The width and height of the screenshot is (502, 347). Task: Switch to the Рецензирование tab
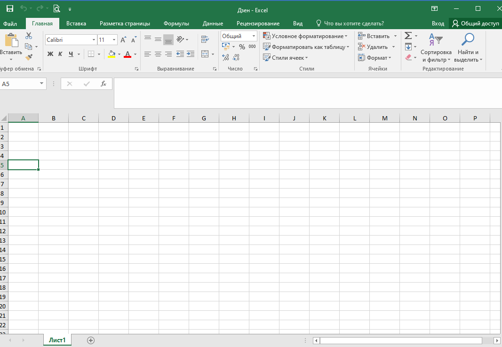(x=258, y=24)
